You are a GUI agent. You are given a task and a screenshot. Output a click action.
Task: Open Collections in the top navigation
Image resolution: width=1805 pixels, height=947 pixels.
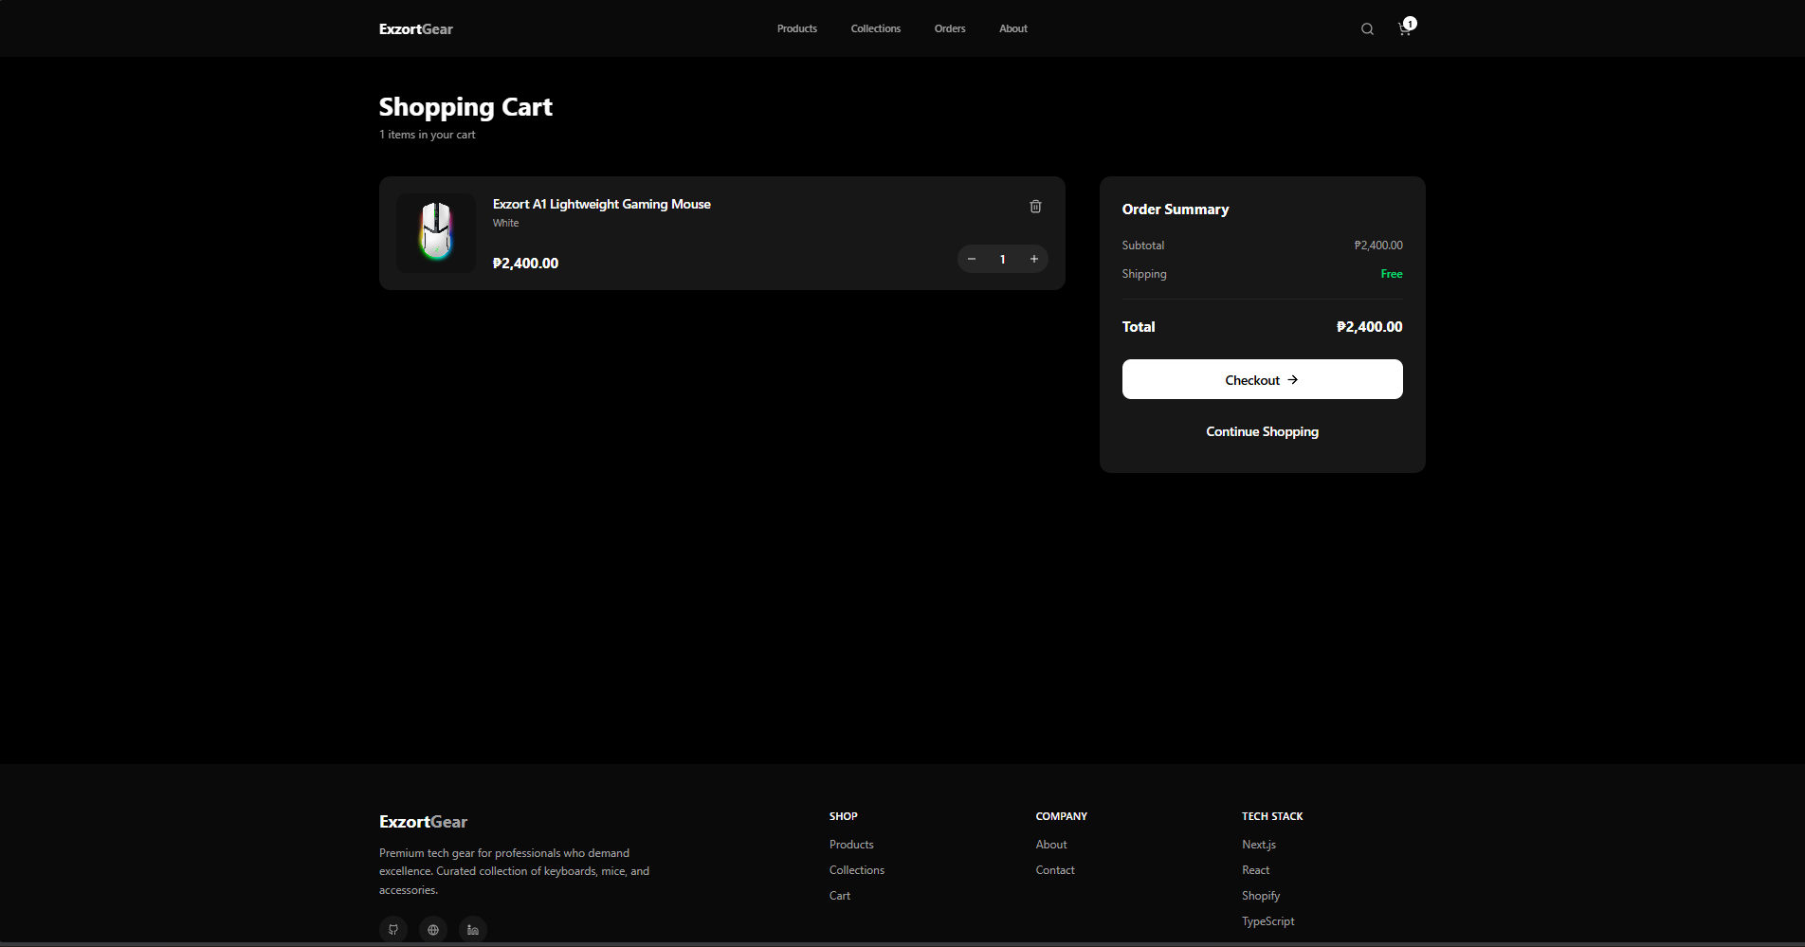click(875, 28)
